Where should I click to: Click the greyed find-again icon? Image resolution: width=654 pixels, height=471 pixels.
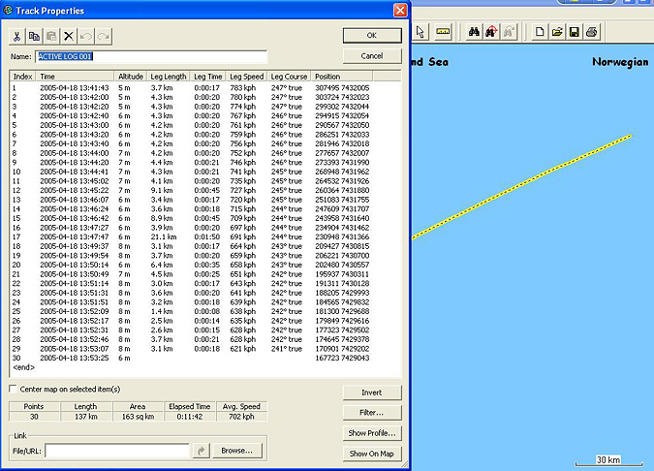tap(509, 32)
